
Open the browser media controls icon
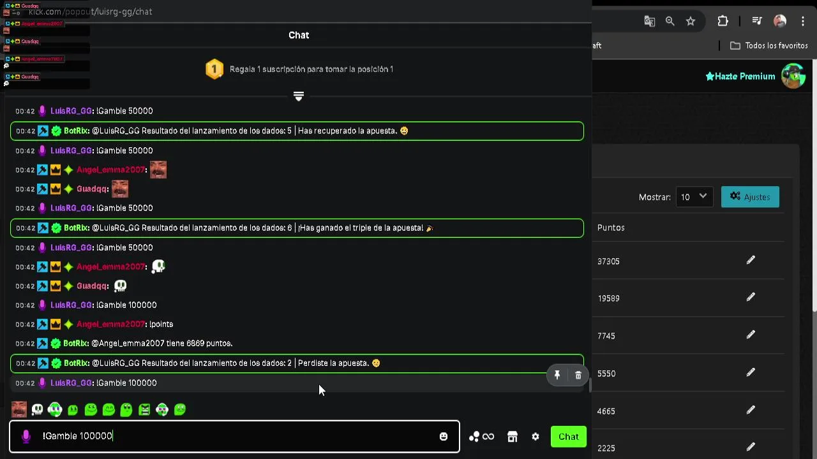757,21
